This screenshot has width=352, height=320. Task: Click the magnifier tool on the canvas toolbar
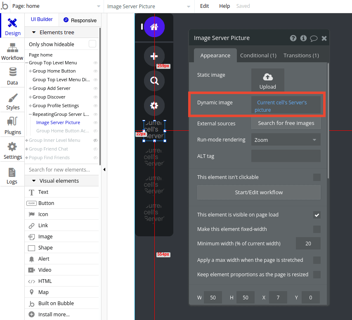click(x=154, y=81)
